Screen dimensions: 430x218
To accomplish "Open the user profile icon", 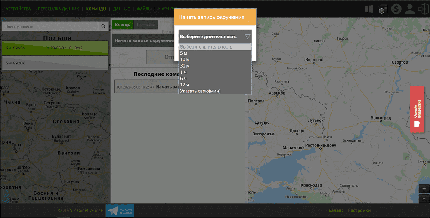I will tap(410, 9).
